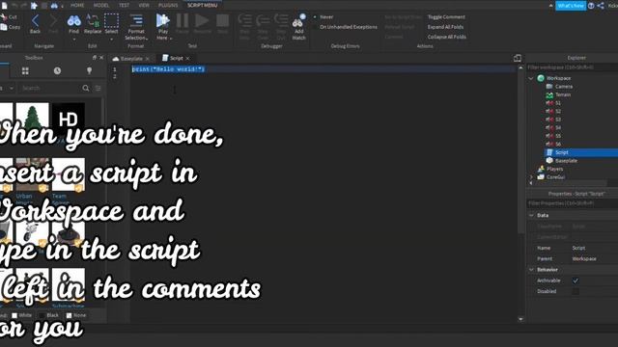Click the Filter workspace field
This screenshot has width=618, height=347.
click(x=573, y=67)
